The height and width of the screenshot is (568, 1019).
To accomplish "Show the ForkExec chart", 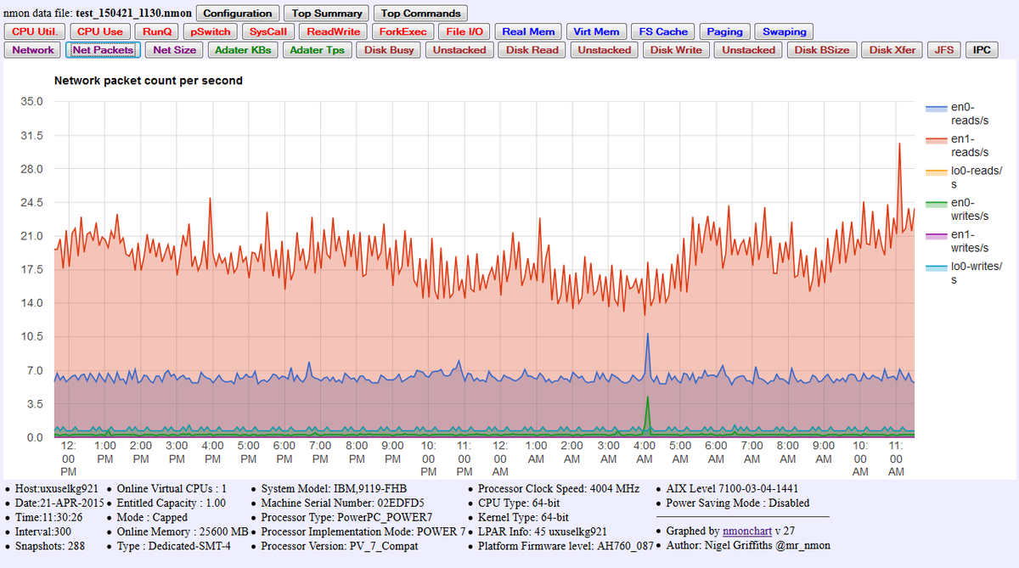I will (x=403, y=31).
